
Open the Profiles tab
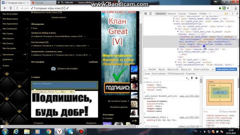tap(203, 13)
